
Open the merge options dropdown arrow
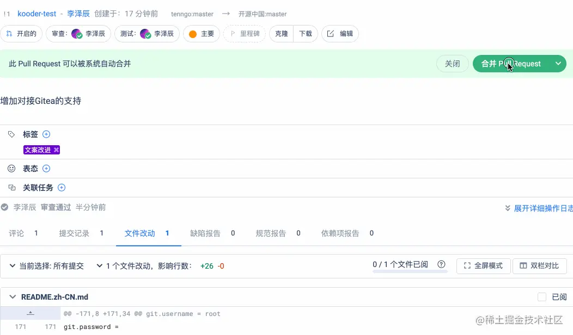[558, 64]
